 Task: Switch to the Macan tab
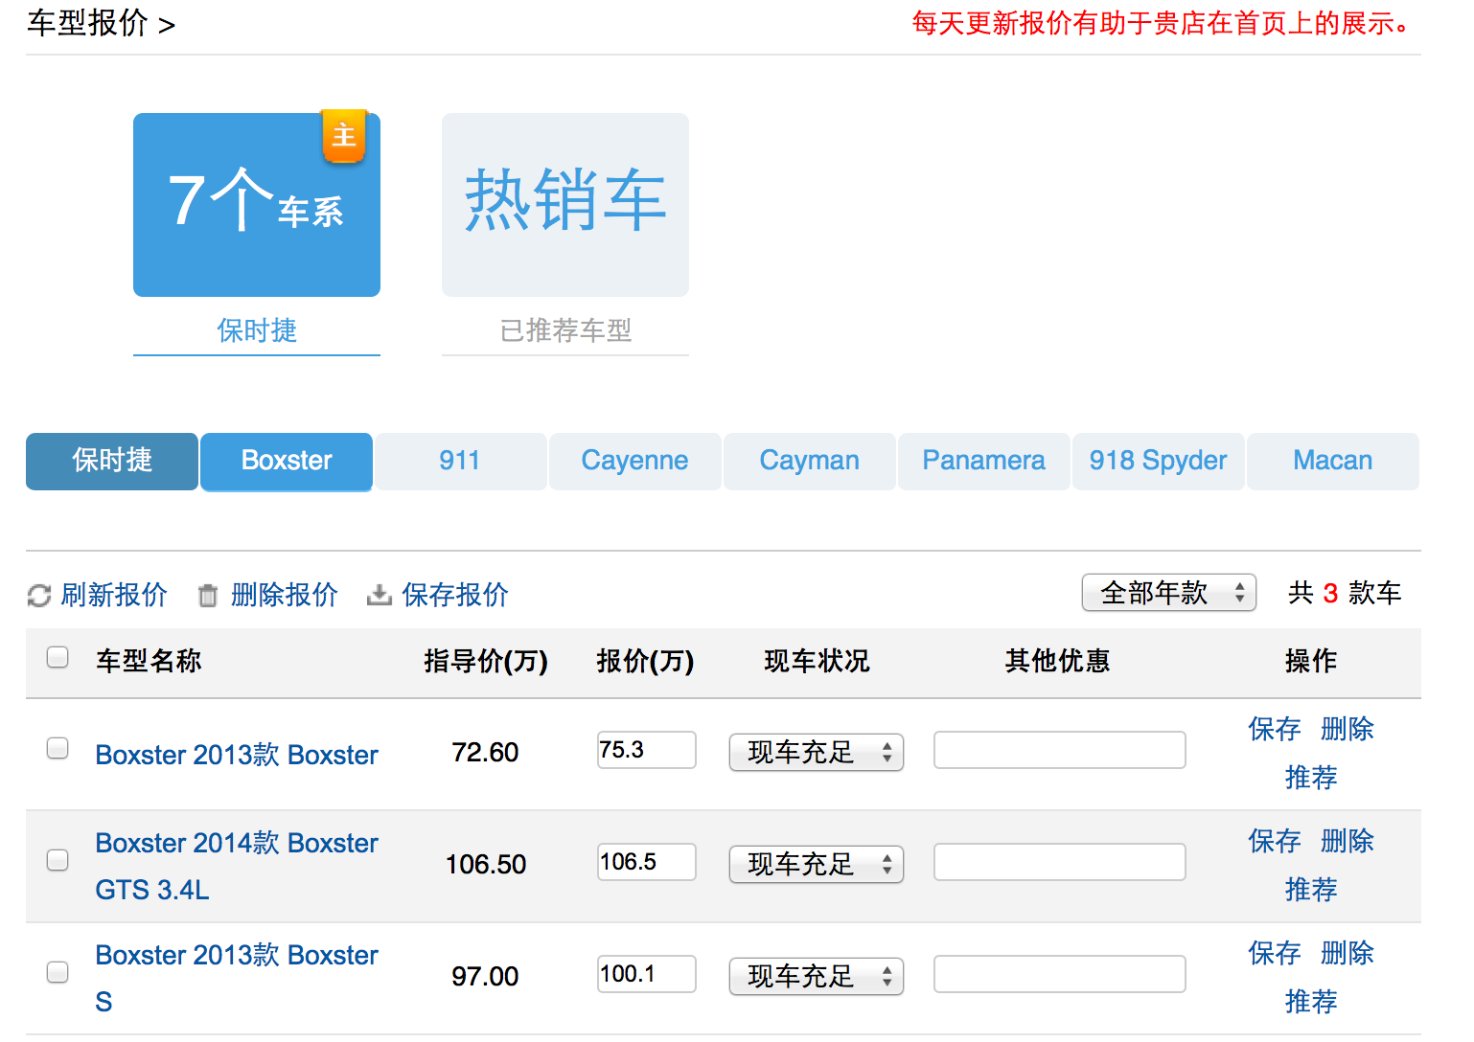pyautogui.click(x=1333, y=462)
